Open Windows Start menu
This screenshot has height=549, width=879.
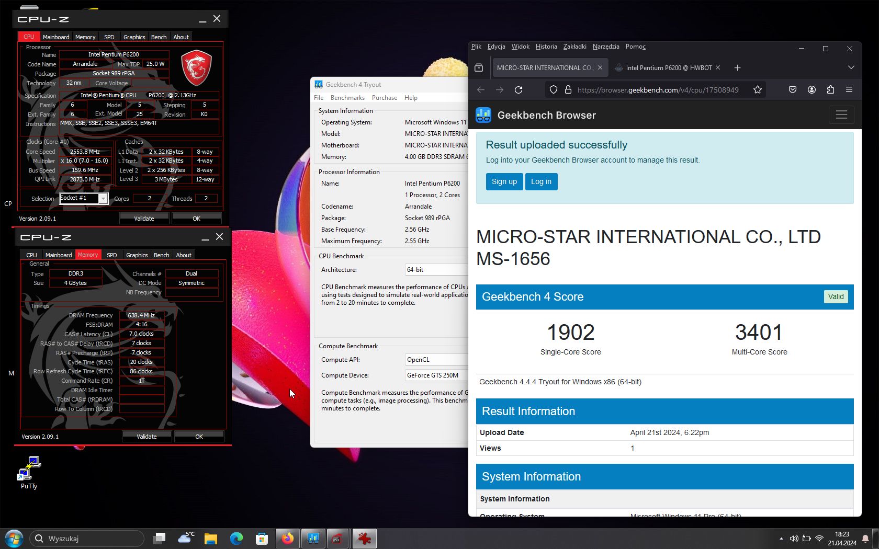click(14, 539)
